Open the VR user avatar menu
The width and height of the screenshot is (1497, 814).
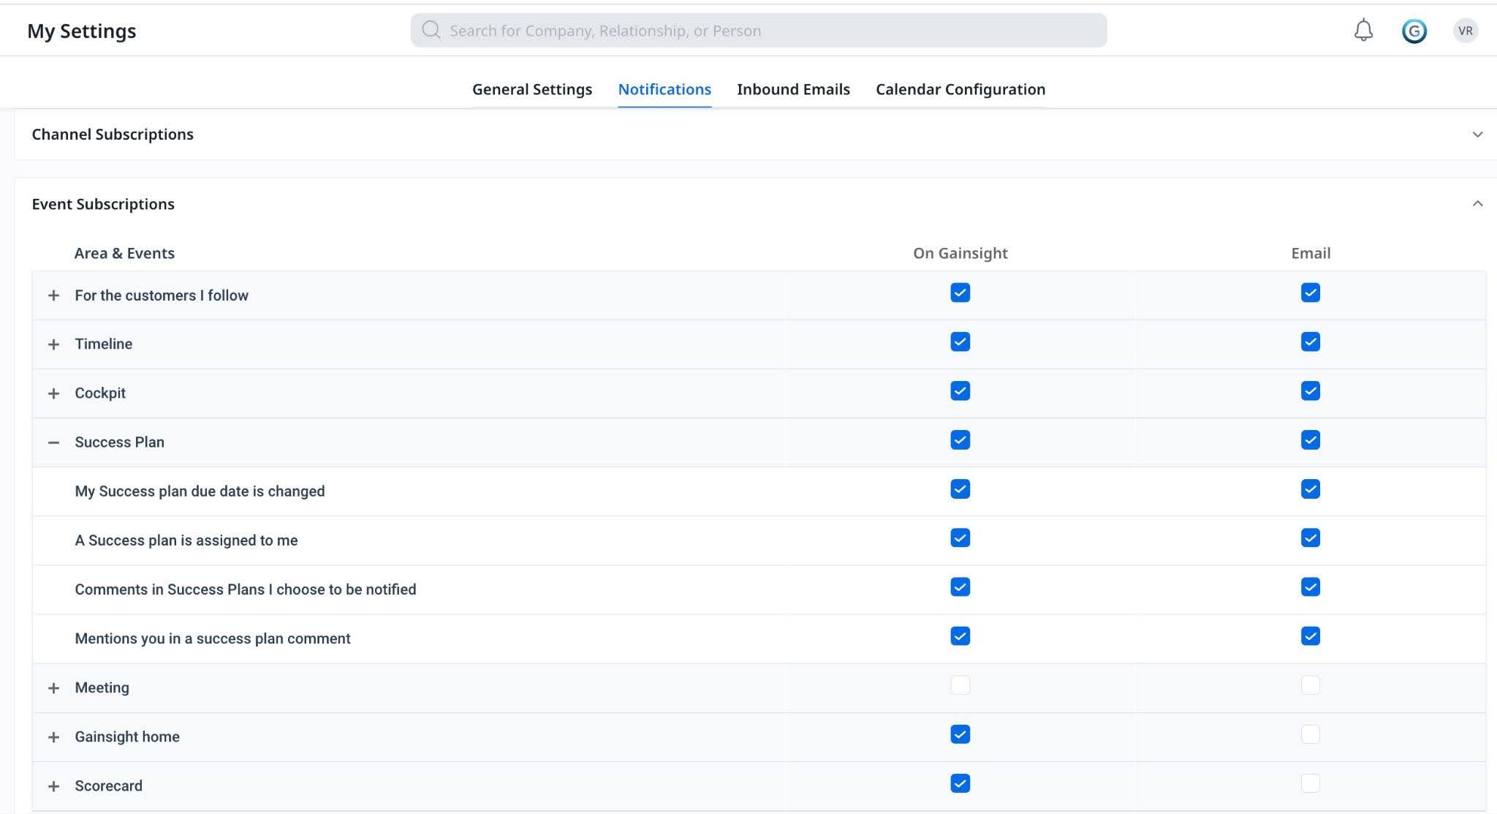[x=1465, y=31]
